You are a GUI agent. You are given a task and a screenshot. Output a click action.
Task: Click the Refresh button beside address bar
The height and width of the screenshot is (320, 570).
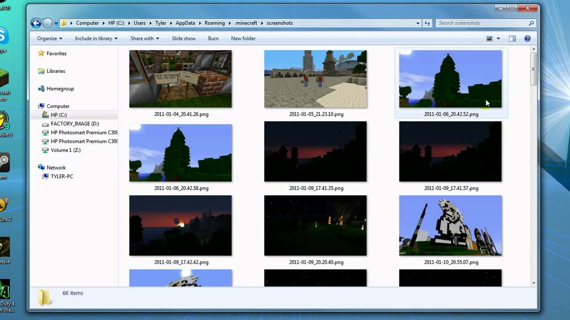[x=427, y=23]
